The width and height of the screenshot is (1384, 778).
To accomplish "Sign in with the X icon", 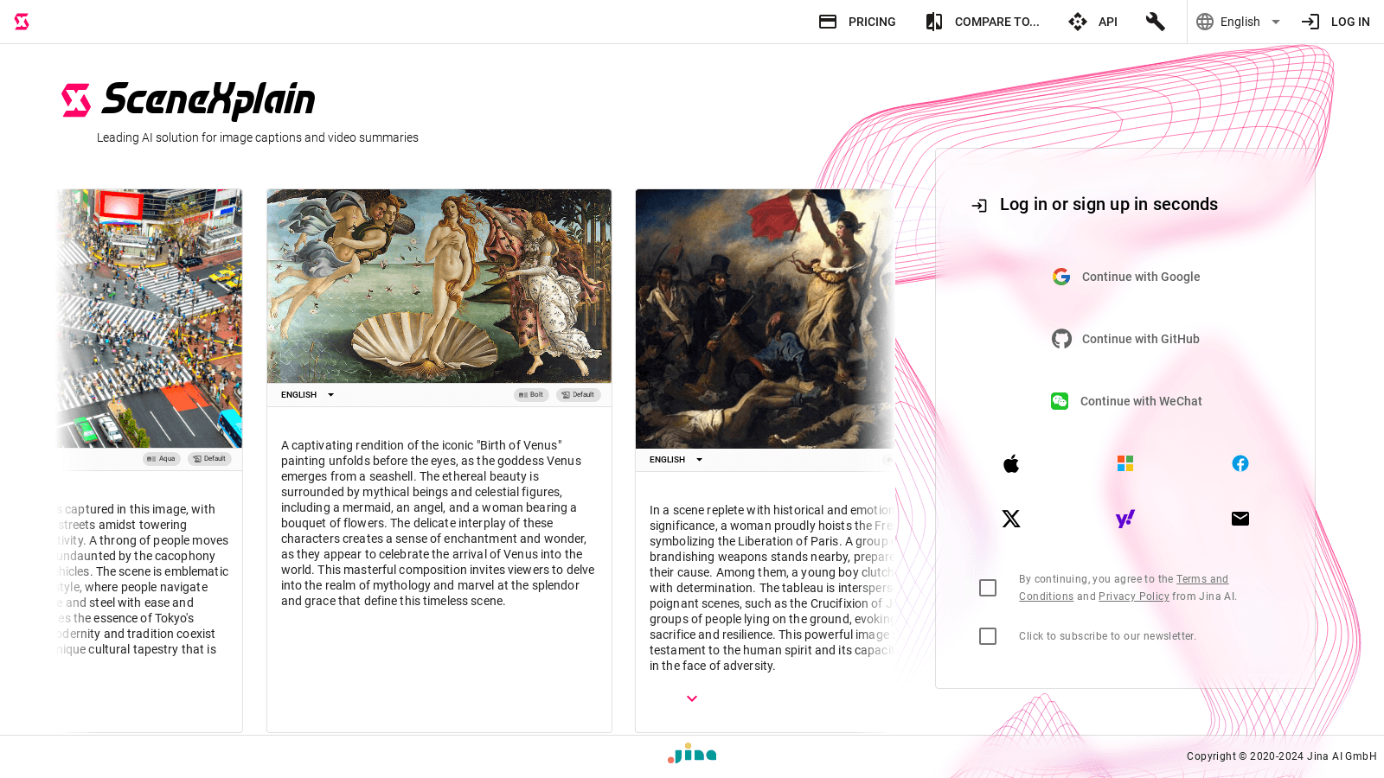I will click(x=1011, y=519).
